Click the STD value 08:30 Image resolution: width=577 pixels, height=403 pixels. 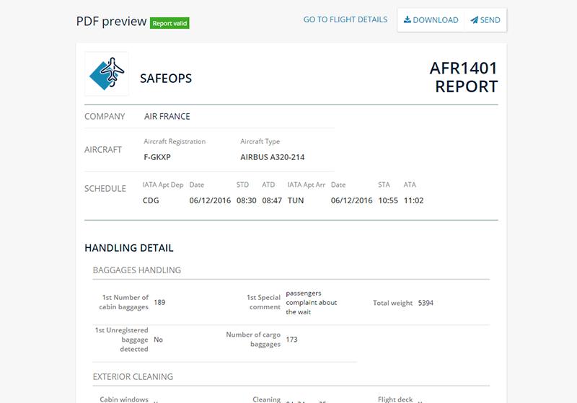(x=246, y=200)
